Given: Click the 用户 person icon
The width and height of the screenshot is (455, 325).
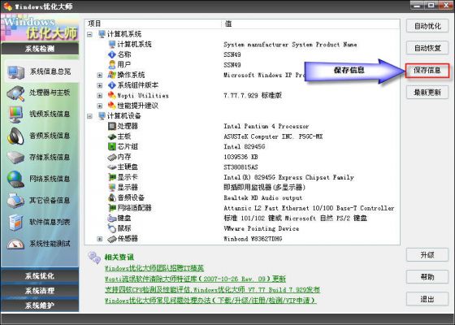Looking at the screenshot, I should point(112,65).
